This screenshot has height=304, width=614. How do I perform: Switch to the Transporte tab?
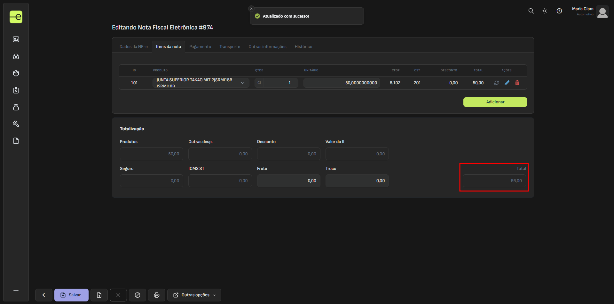[230, 47]
